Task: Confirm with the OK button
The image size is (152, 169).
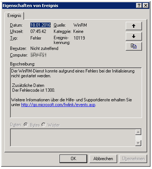Action: [x=73, y=159]
